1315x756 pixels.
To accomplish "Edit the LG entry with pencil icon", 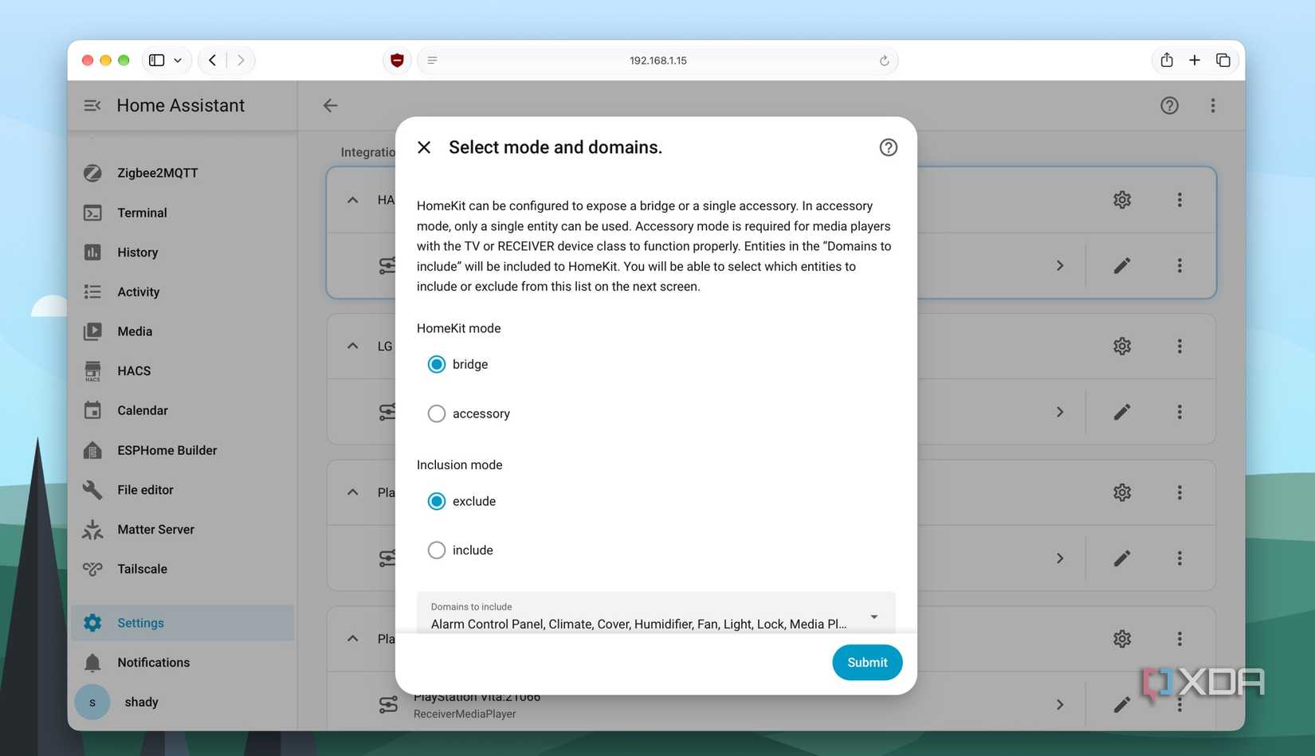I will pos(1121,412).
